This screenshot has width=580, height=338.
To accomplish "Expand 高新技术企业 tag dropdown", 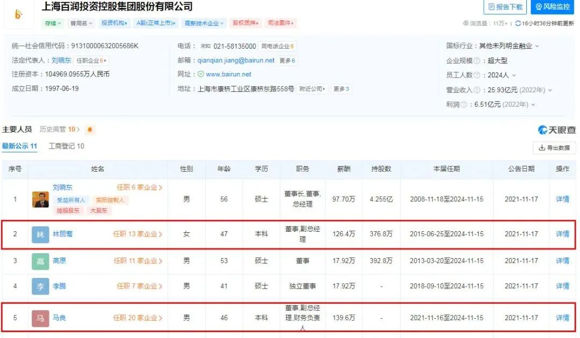I will click(x=204, y=23).
